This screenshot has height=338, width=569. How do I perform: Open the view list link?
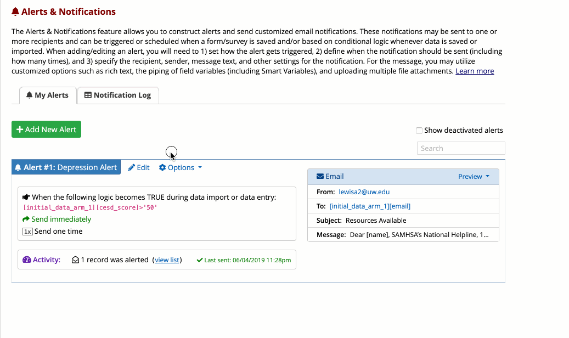pos(167,260)
